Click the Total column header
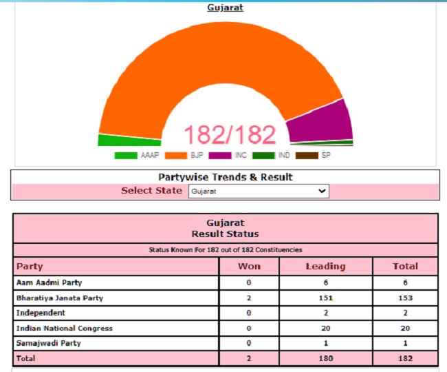 click(405, 266)
